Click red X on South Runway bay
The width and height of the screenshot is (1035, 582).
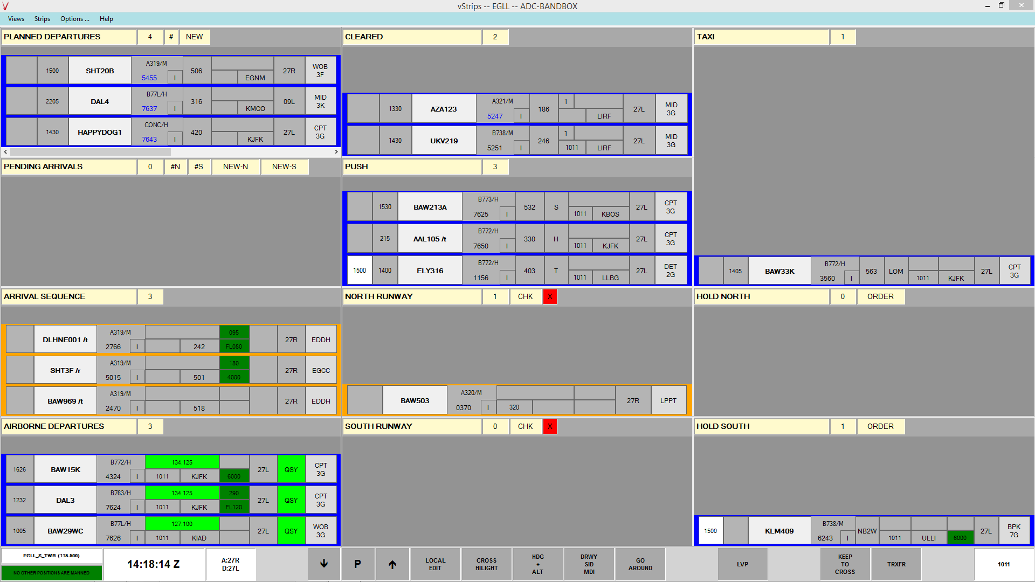click(x=550, y=426)
